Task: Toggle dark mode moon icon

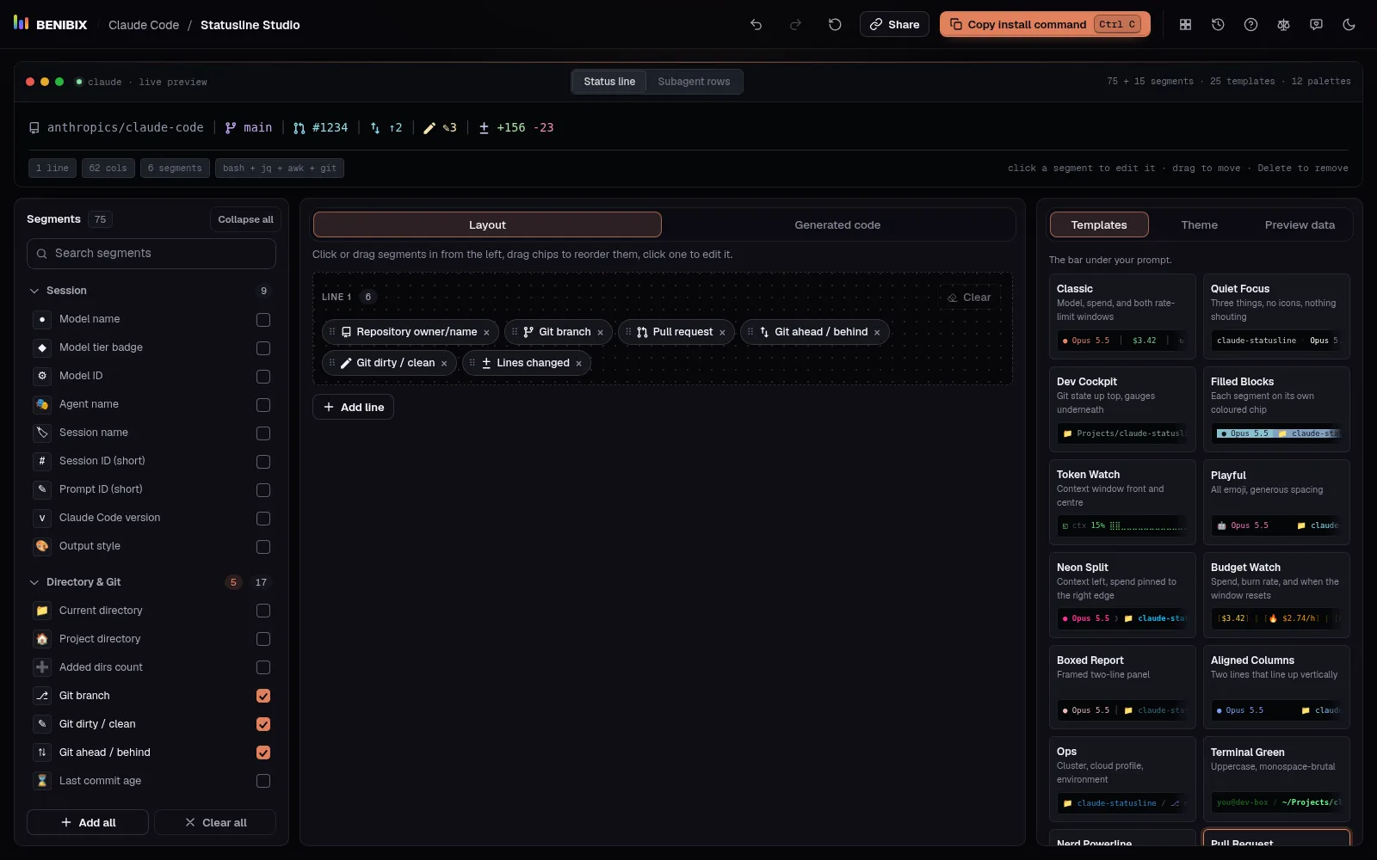Action: click(x=1349, y=25)
